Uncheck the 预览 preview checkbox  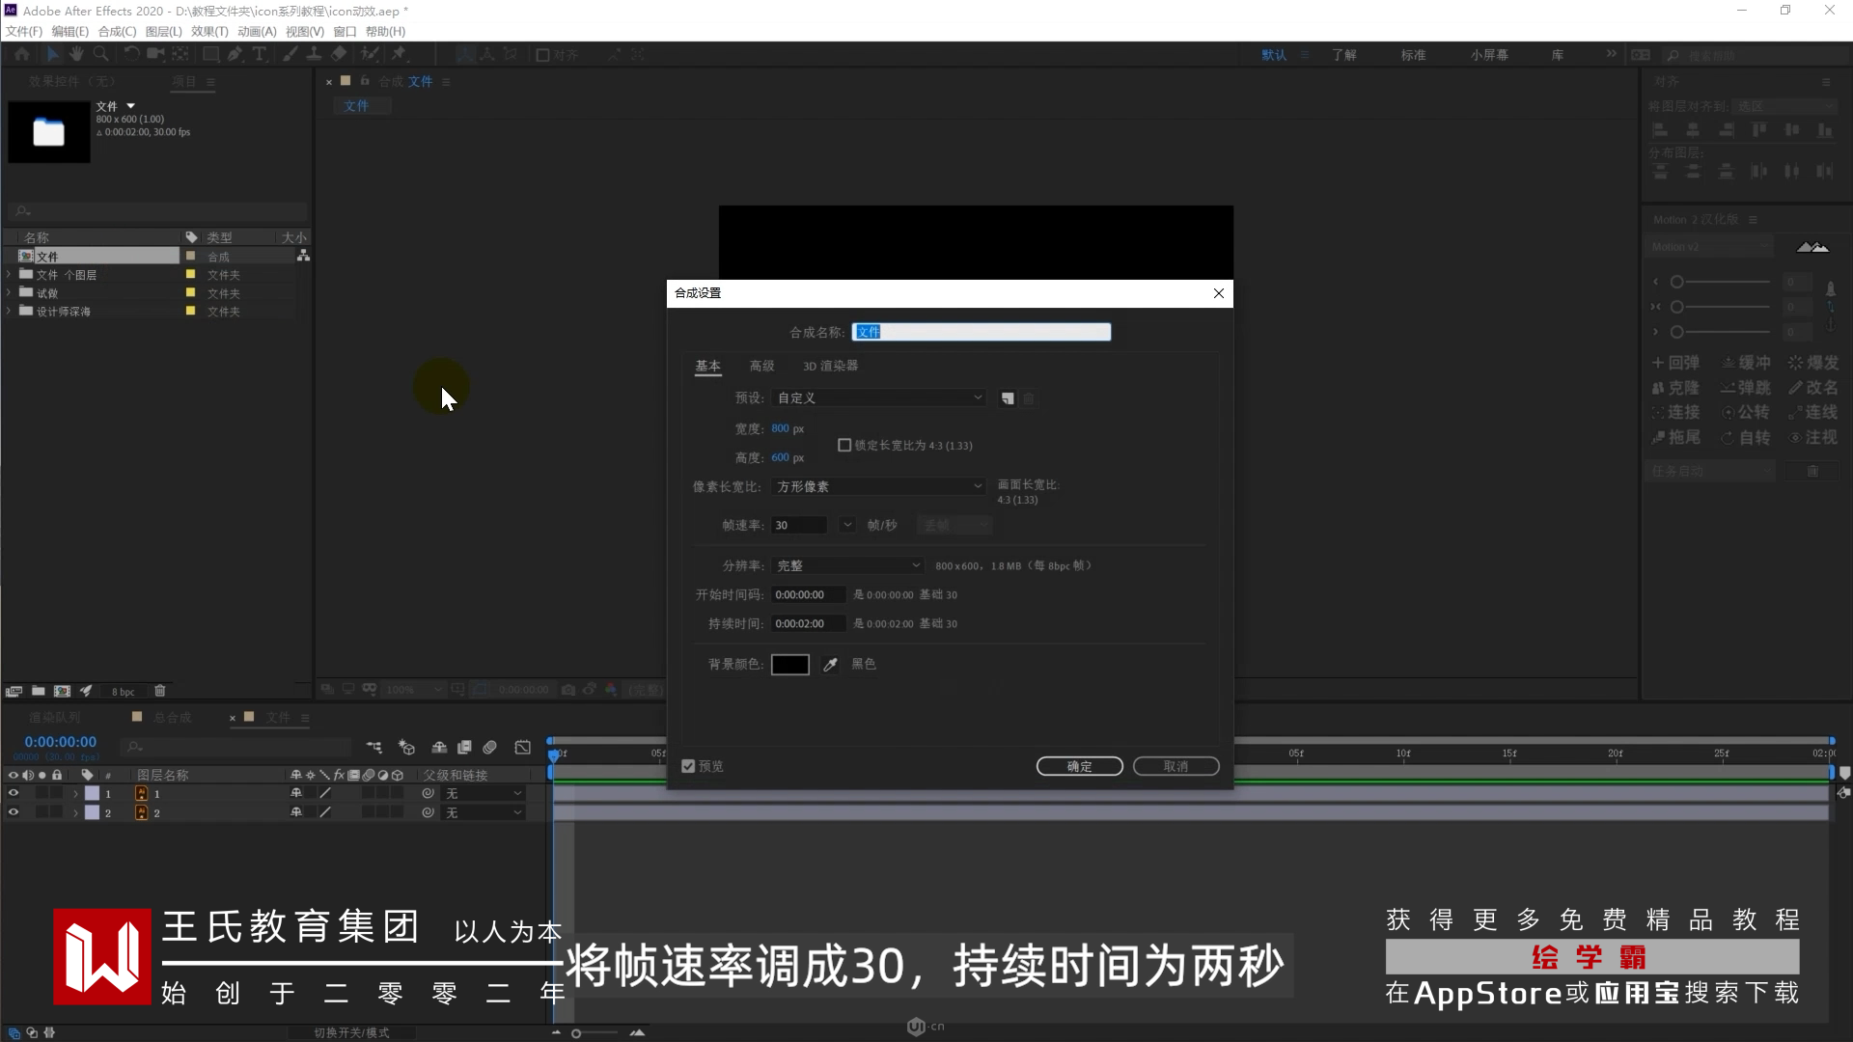688,766
